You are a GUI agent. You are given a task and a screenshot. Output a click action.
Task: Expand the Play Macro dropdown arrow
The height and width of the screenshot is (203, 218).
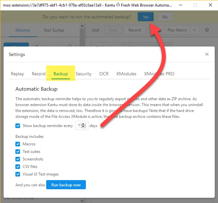click(x=194, y=30)
